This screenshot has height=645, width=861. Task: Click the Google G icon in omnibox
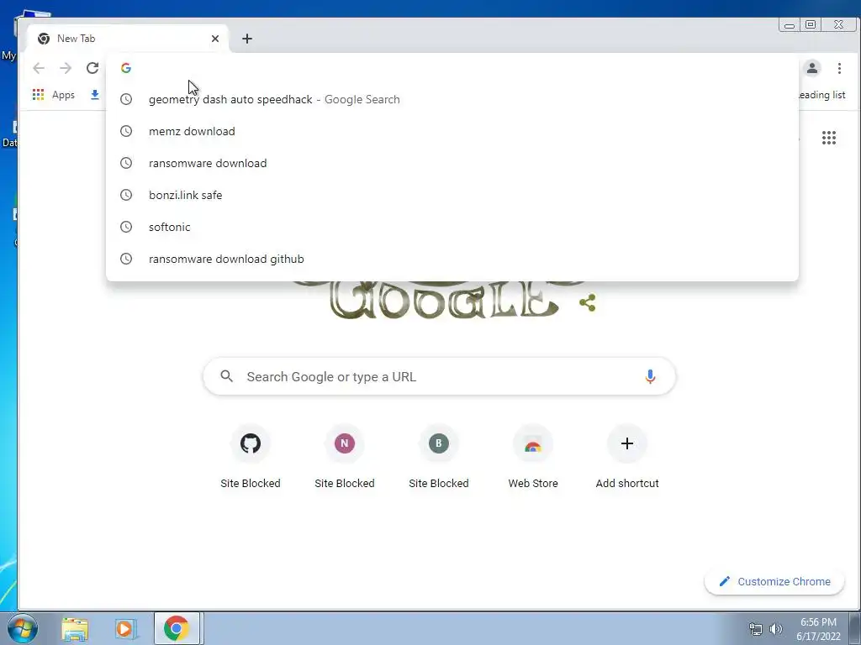tap(126, 68)
